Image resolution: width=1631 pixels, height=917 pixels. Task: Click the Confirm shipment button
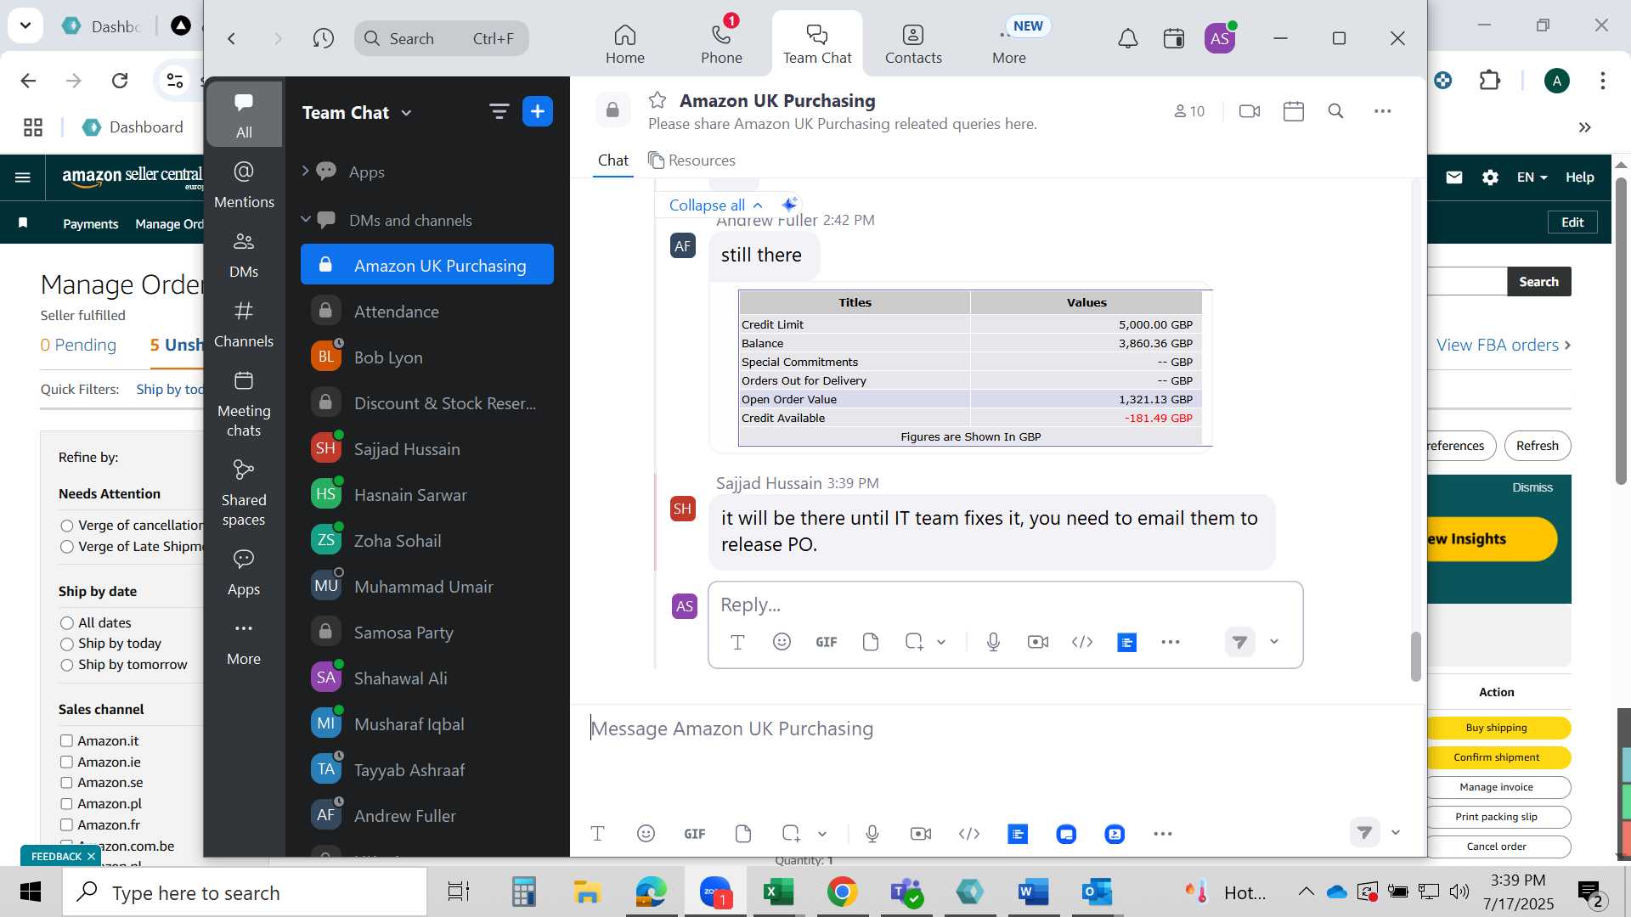pyautogui.click(x=1496, y=757)
